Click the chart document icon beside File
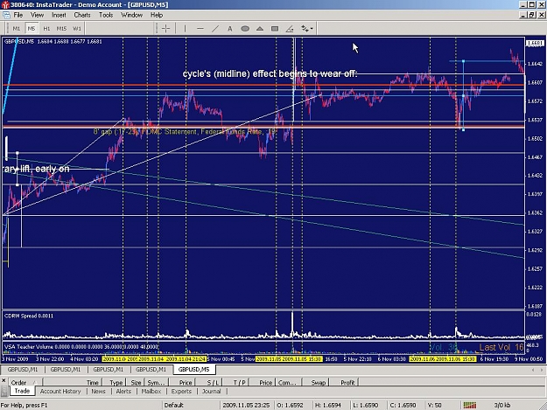547x410 pixels. [x=6, y=15]
